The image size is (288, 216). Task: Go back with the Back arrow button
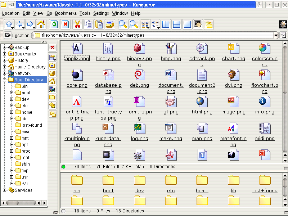20,24
